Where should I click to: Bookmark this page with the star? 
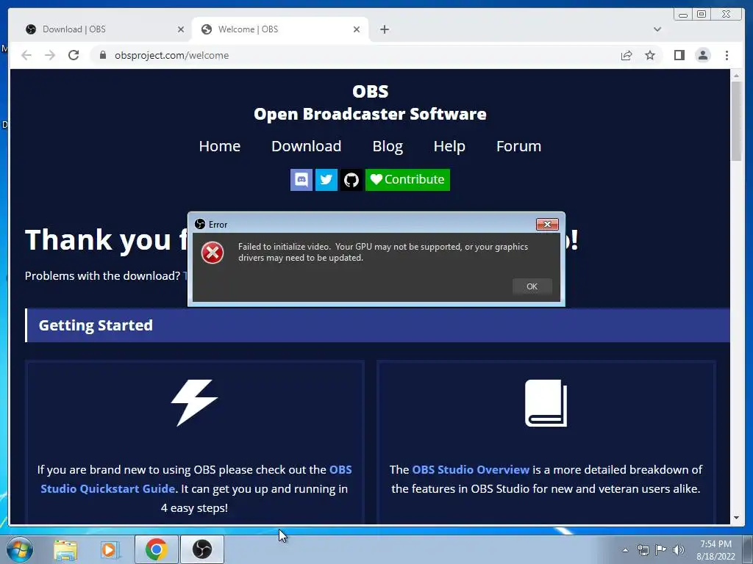(650, 55)
